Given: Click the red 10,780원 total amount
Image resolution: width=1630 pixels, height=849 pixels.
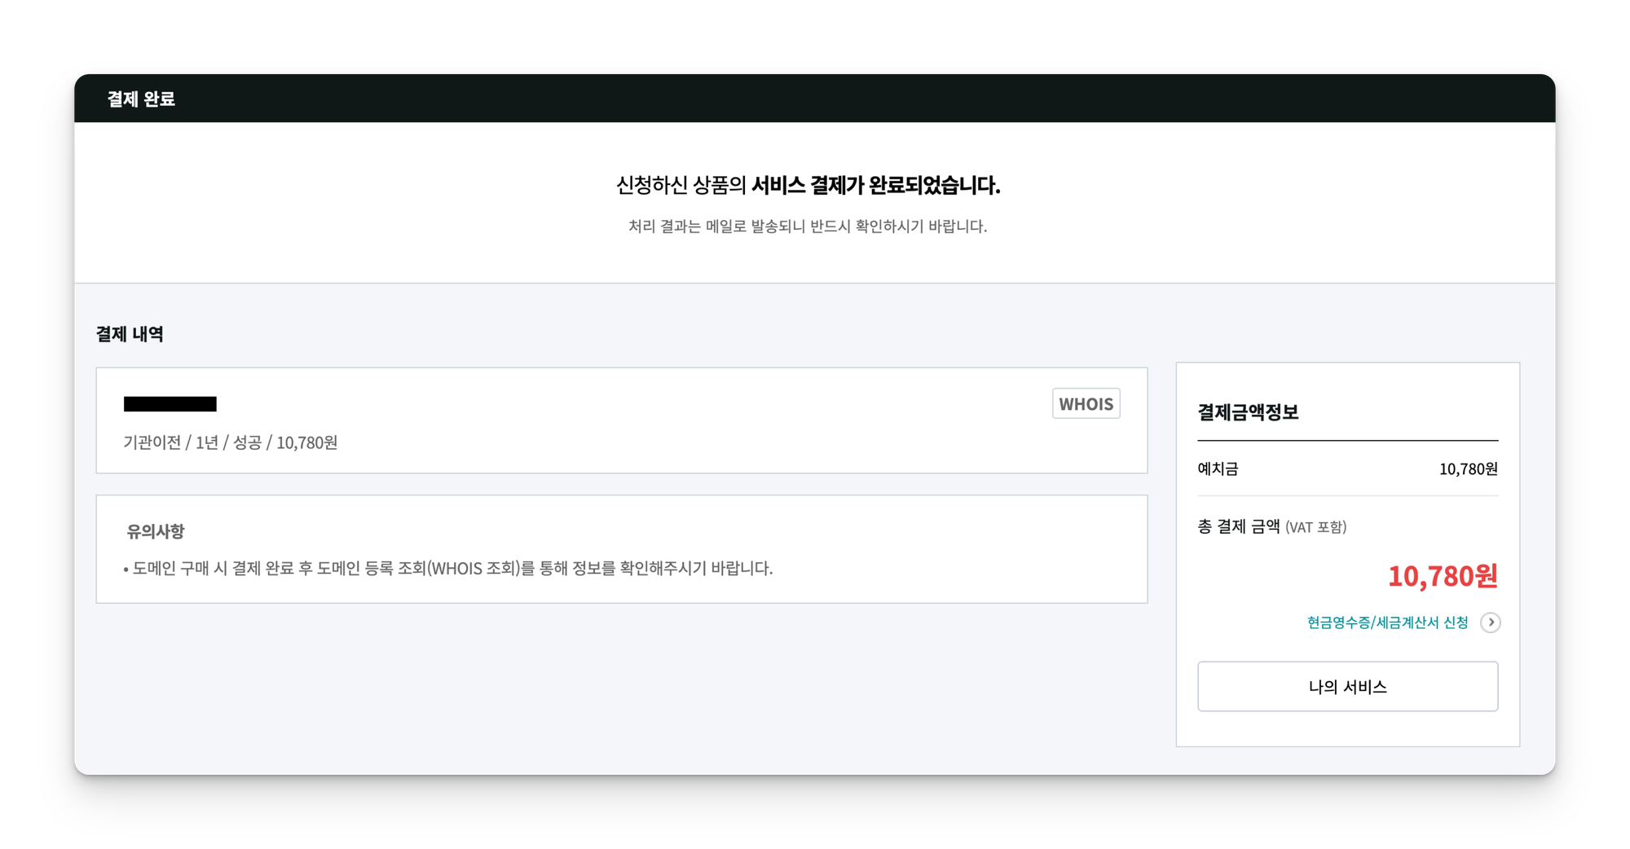Looking at the screenshot, I should tap(1443, 576).
